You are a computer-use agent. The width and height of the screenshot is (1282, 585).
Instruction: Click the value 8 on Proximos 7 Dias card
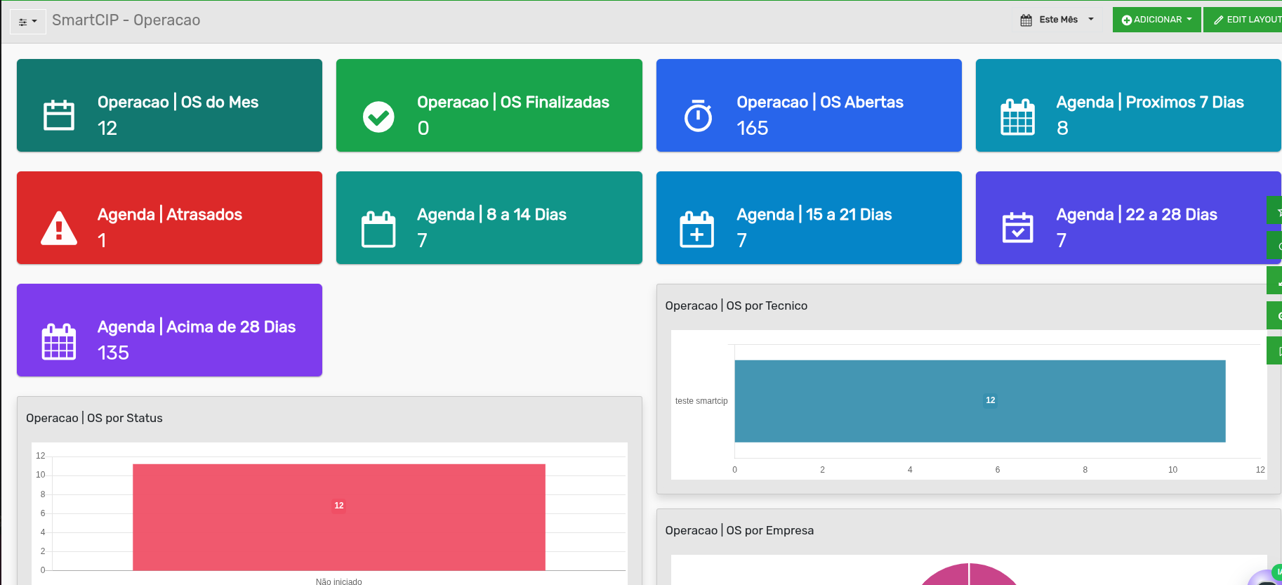1063,129
